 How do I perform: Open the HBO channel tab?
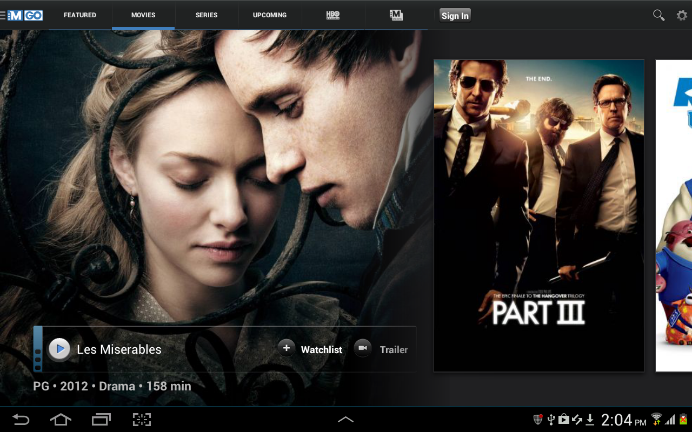point(333,15)
